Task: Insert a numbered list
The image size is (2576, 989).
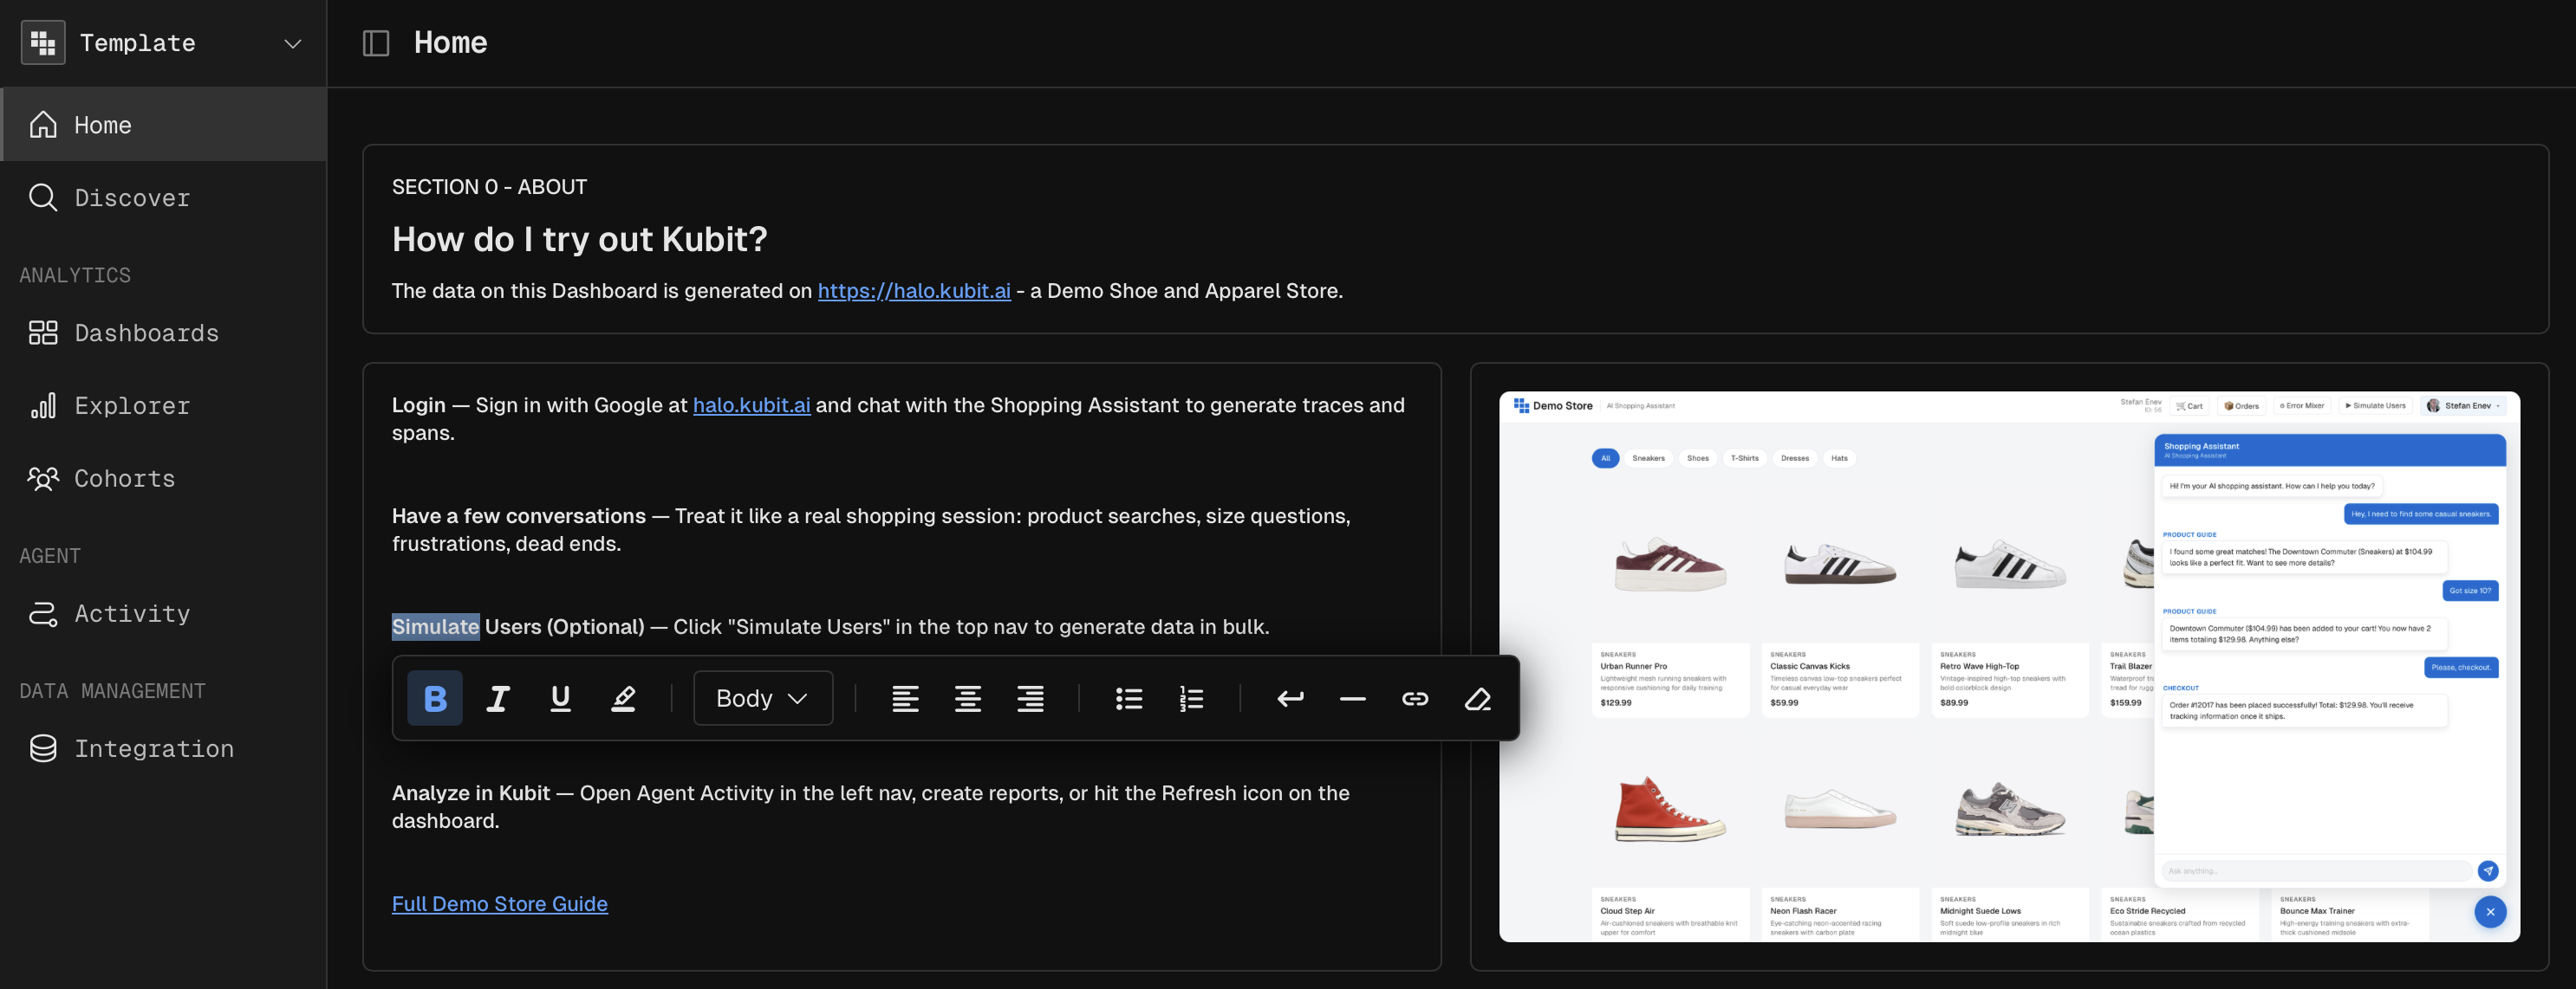Action: pos(1191,698)
